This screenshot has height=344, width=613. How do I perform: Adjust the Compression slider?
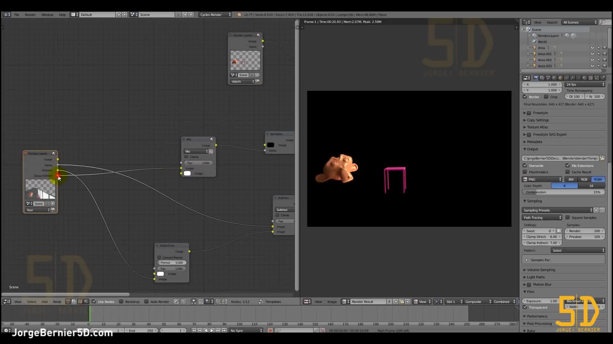[x=564, y=192]
